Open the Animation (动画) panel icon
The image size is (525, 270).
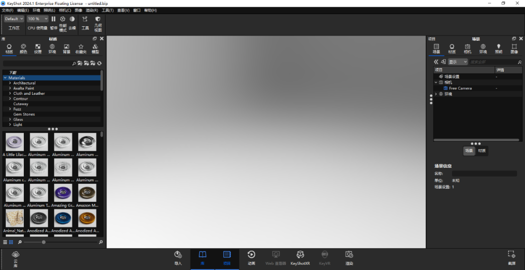point(251,257)
